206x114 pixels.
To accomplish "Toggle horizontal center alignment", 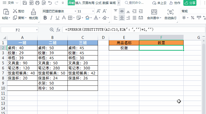I will coord(122,18).
